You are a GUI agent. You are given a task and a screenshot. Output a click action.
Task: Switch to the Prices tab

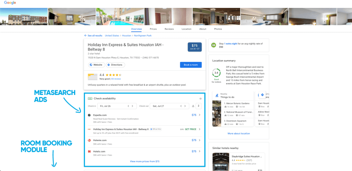tap(153, 29)
